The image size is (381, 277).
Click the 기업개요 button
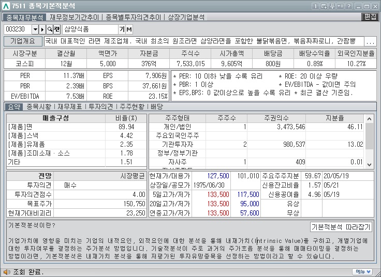pyautogui.click(x=23, y=41)
